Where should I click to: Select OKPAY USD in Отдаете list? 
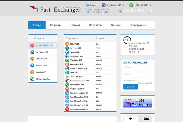point(43,59)
